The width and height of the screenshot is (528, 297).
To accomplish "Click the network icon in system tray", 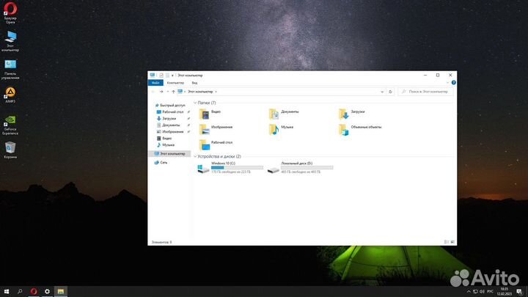I will (x=475, y=292).
